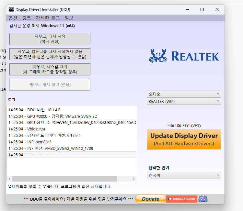Image resolution: width=243 pixels, height=211 pixels.
Task: Click Update Display Driver partner button
Action: tap(184, 139)
